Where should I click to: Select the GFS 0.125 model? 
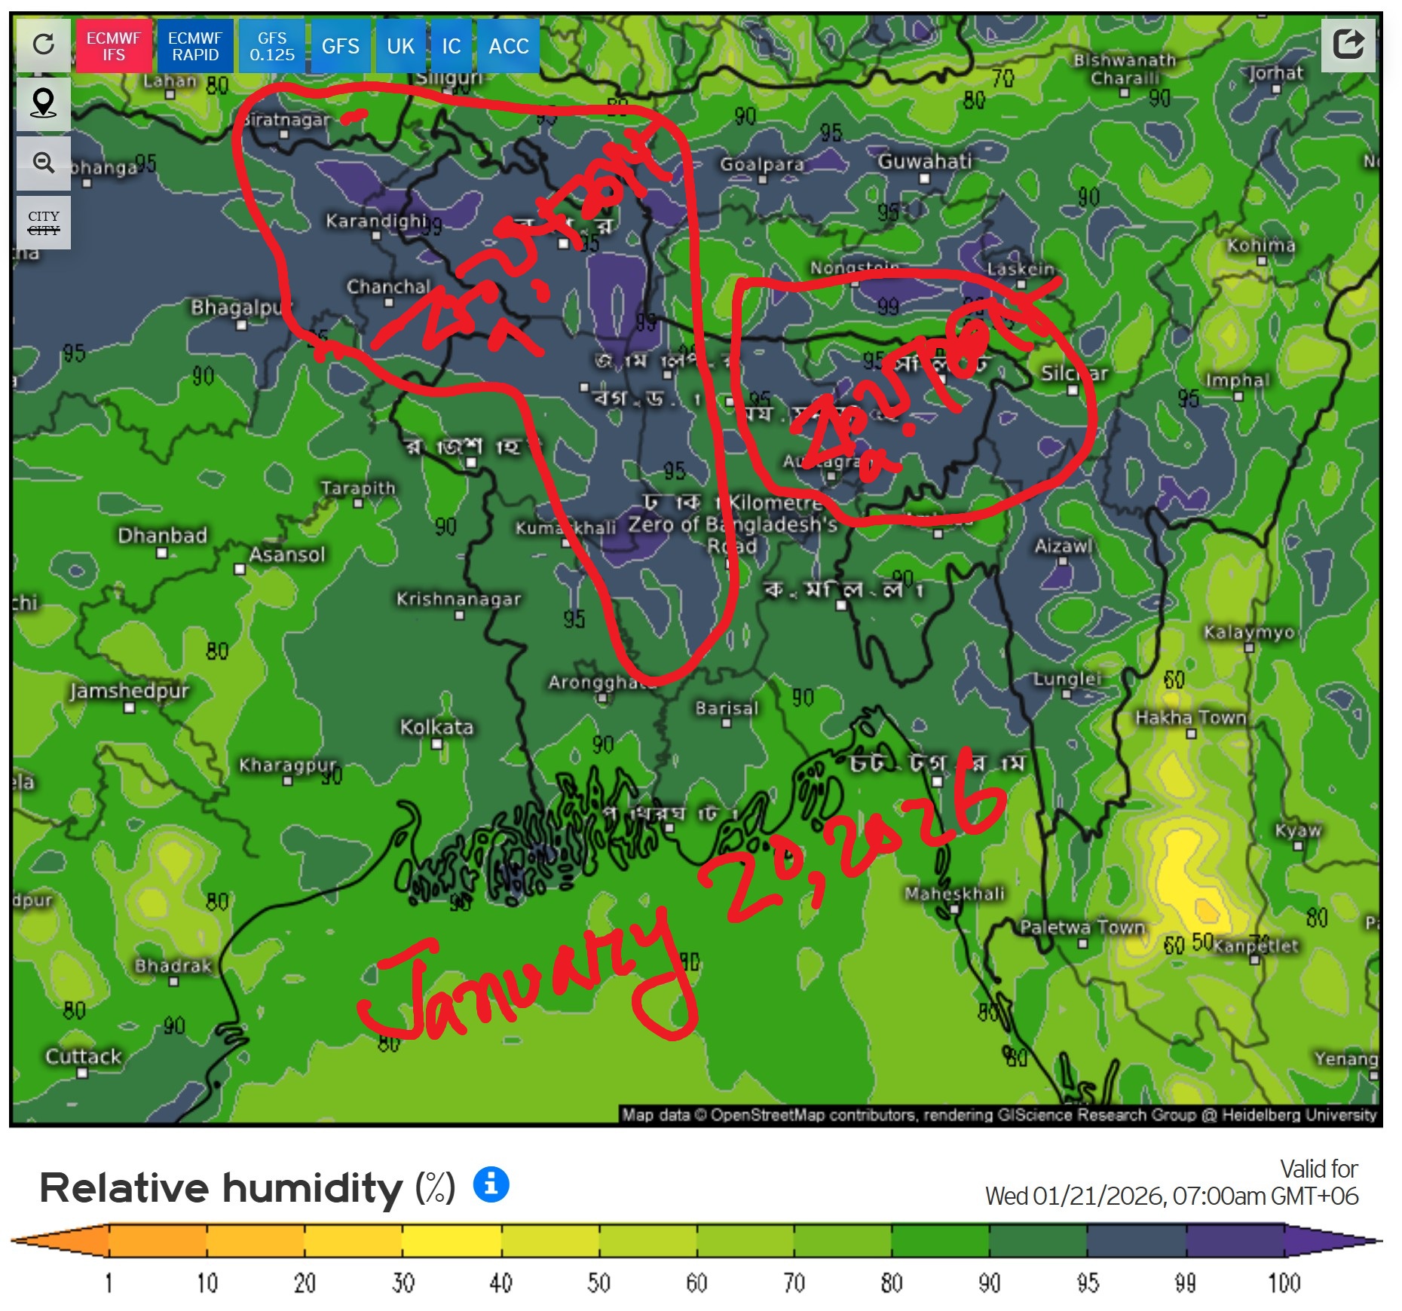(272, 47)
